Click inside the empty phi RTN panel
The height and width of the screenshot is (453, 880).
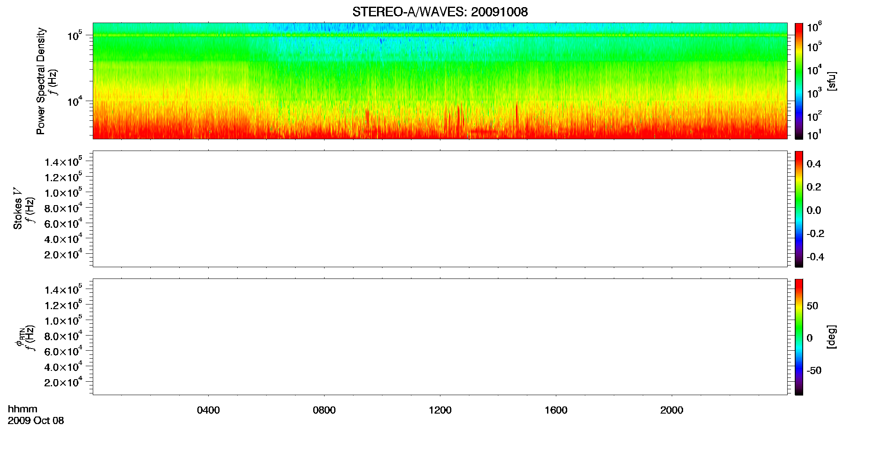tap(440, 337)
